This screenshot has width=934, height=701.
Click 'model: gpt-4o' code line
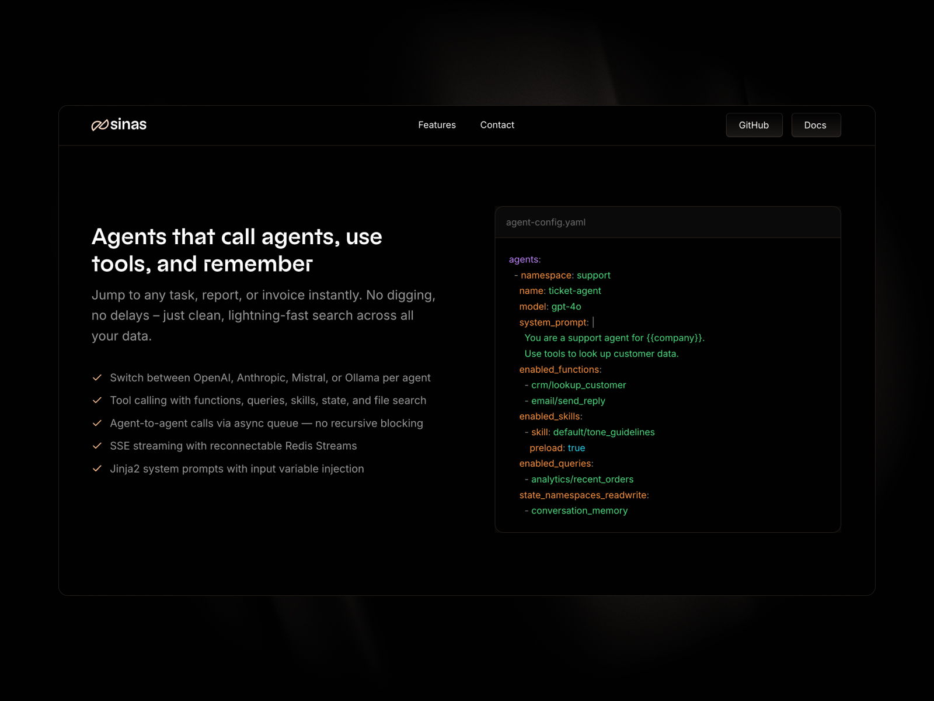[x=550, y=307]
